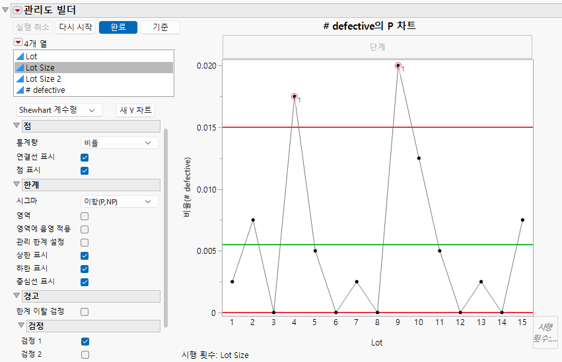Collapse the 한계 section
This screenshot has width=562, height=362.
(17, 184)
